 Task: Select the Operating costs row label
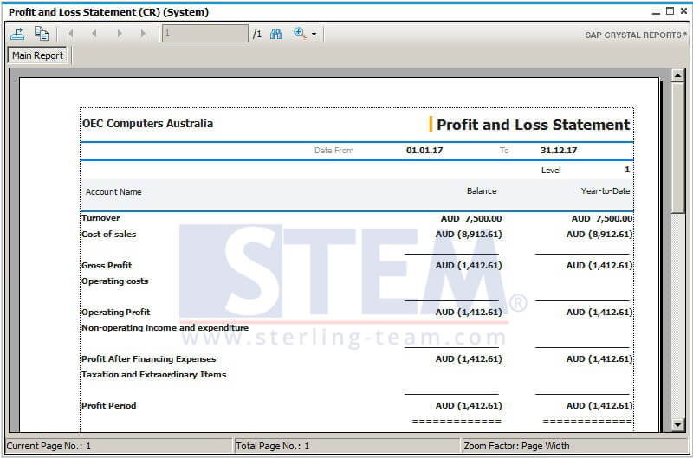[115, 281]
